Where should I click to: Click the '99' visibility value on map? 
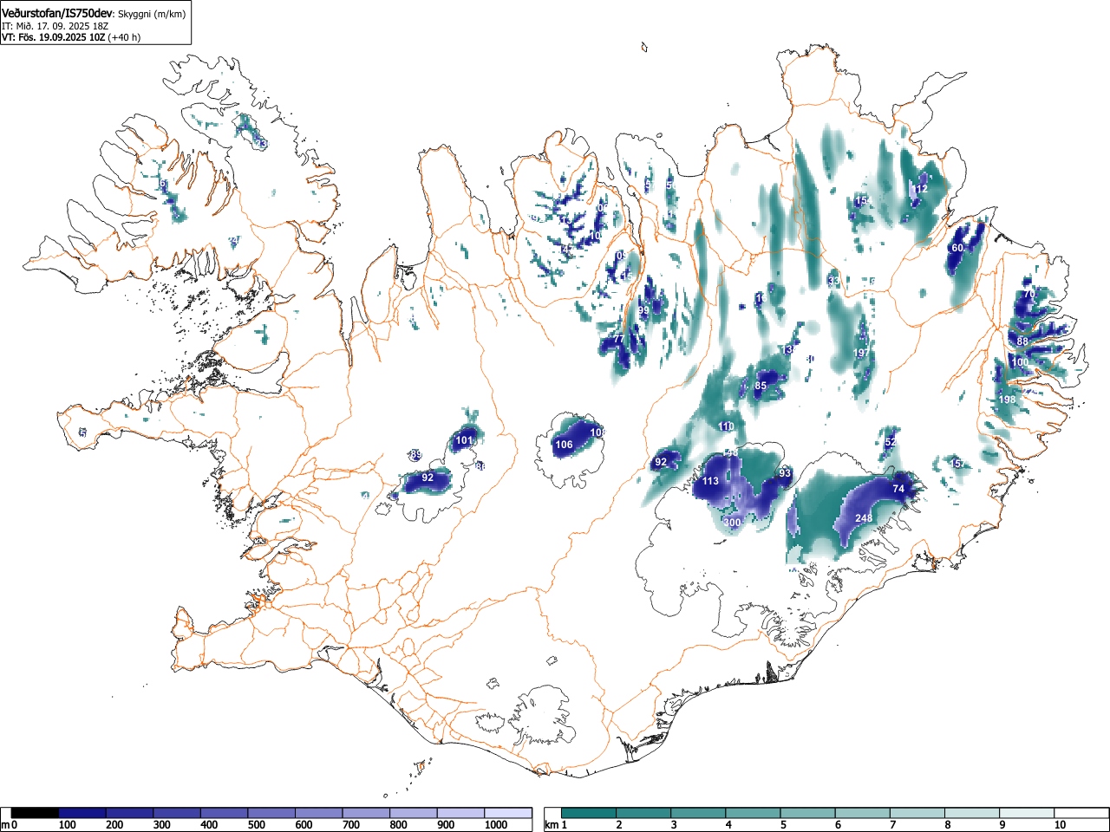point(643,310)
